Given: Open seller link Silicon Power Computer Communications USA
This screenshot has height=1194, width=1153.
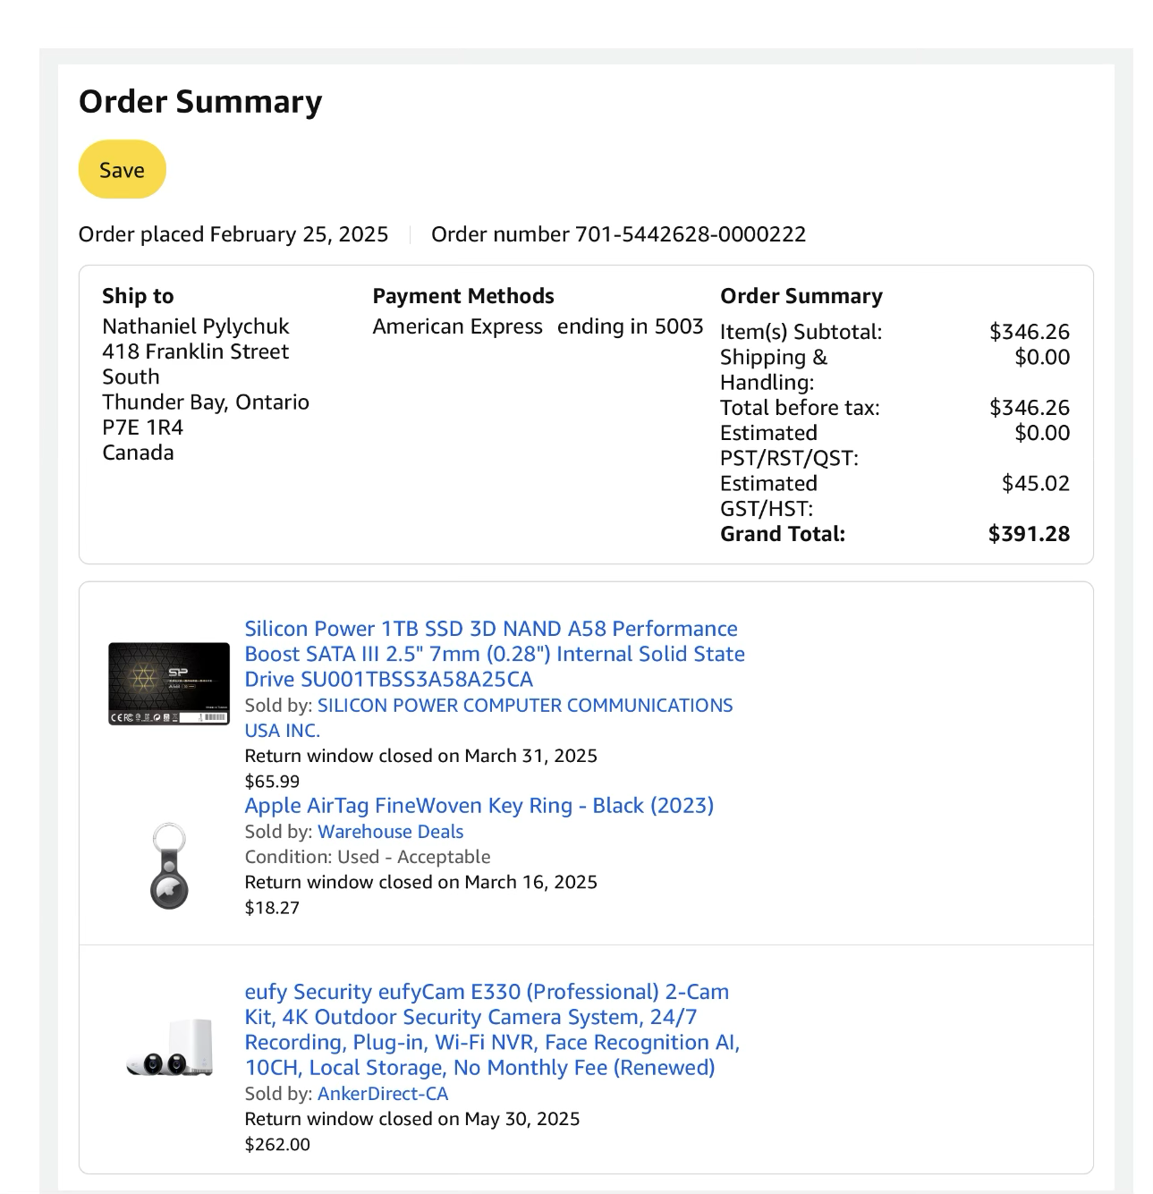Looking at the screenshot, I should (524, 706).
